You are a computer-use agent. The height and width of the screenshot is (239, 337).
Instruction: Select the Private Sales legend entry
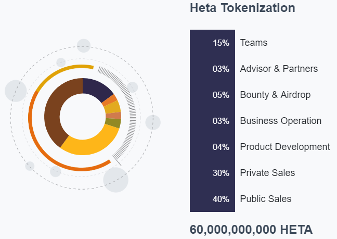tap(267, 173)
